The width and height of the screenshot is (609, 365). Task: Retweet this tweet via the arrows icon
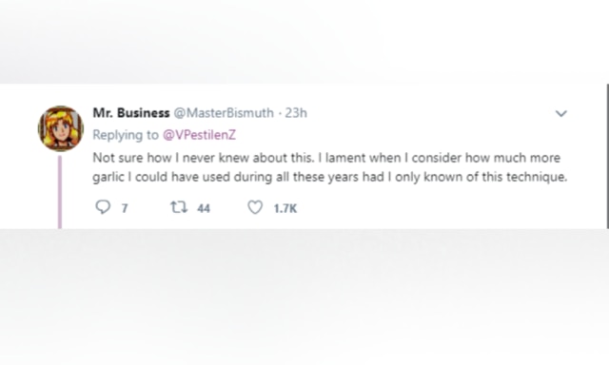pos(179,207)
